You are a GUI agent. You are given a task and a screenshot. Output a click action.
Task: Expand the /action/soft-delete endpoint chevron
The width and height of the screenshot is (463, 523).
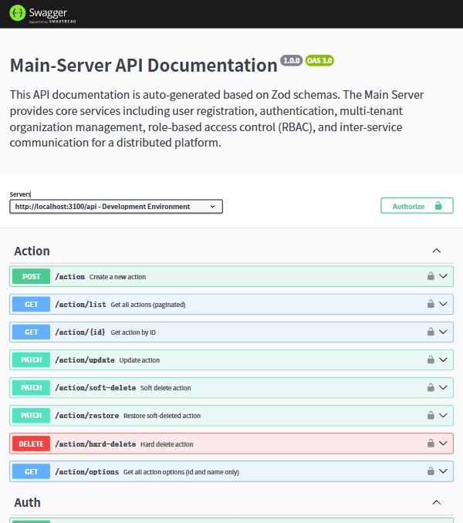443,387
